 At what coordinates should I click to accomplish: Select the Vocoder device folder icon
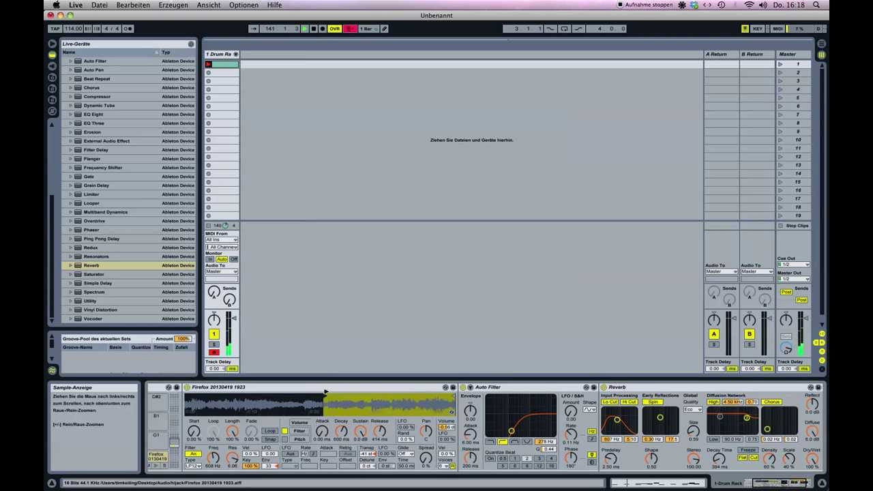pyautogui.click(x=78, y=318)
